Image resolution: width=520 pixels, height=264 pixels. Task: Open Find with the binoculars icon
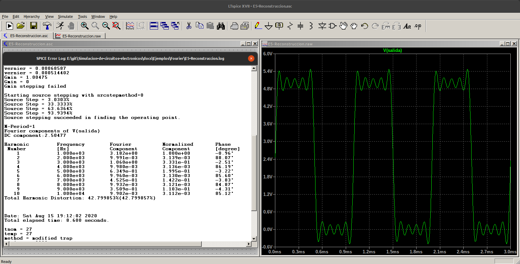(221, 25)
